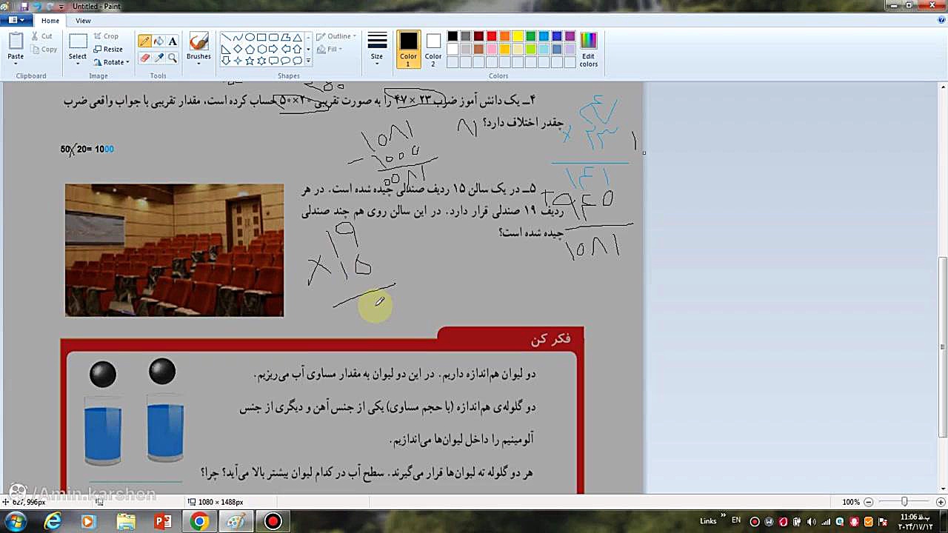This screenshot has height=533, width=948.
Task: Choose the Right arrow shape
Action: 273,49
